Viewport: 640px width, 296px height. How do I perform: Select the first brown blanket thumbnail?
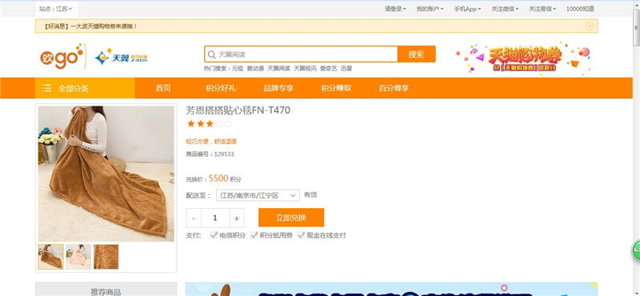pos(51,257)
